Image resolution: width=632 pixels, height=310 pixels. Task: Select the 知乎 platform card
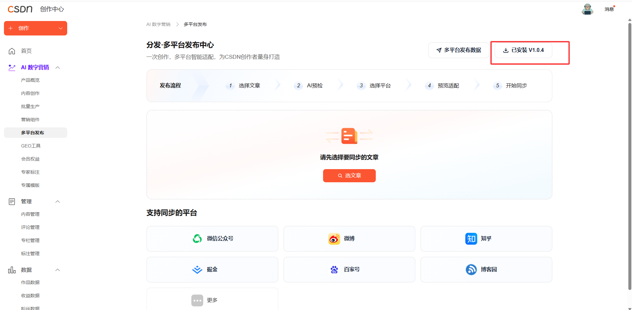point(486,239)
